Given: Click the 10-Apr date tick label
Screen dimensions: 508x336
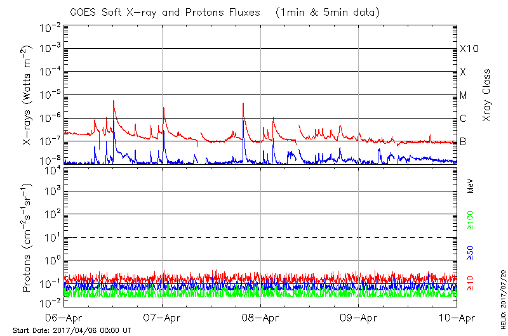Looking at the screenshot, I should pyautogui.click(x=457, y=318).
